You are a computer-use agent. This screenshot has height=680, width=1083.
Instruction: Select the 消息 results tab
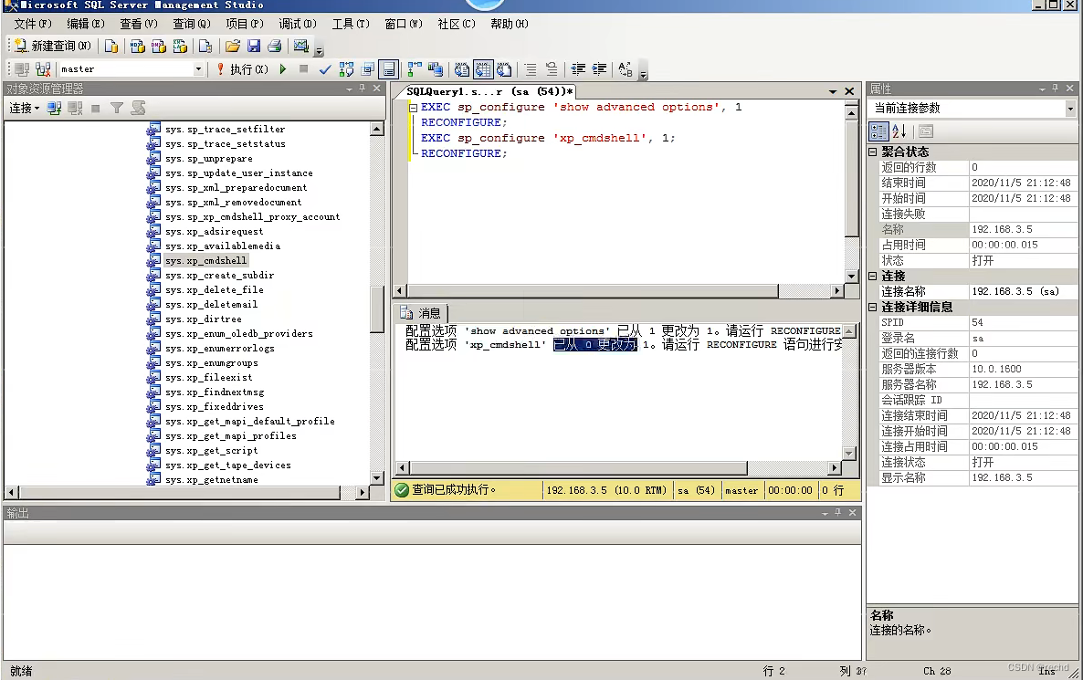(421, 313)
